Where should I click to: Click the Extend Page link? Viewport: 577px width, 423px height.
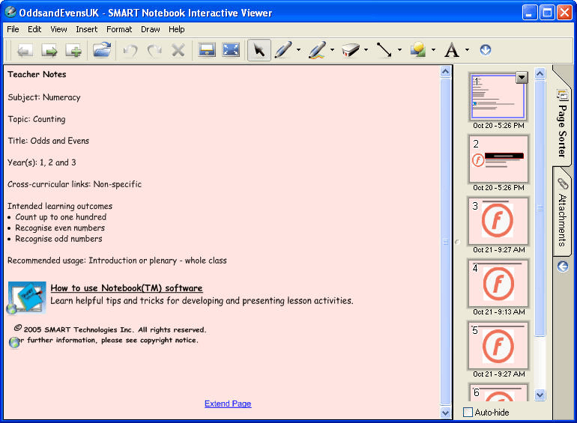[x=228, y=404]
